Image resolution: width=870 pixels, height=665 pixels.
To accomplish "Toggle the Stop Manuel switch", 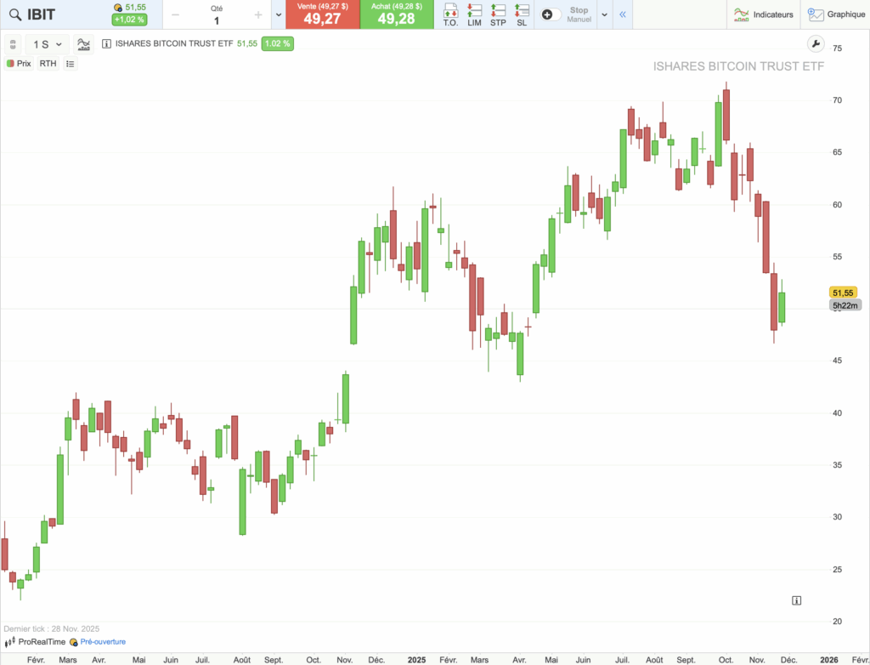I will 548,14.
